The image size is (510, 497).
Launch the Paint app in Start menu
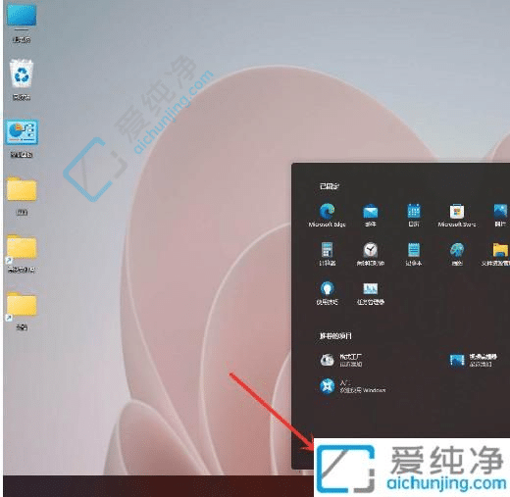(x=457, y=254)
